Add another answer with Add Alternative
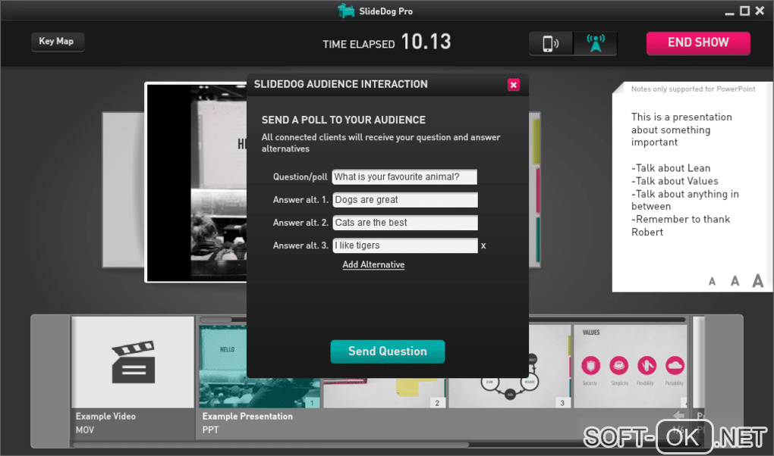774x456 pixels. (x=373, y=264)
